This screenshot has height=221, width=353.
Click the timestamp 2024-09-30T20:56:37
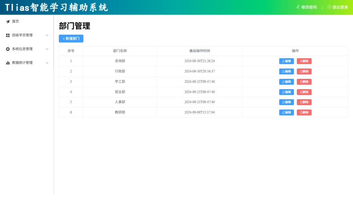200,71
